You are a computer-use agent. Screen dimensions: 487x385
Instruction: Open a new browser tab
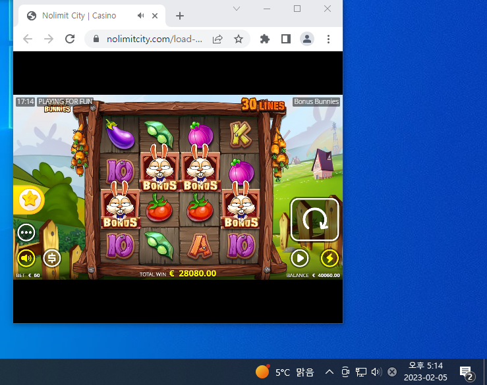(180, 16)
